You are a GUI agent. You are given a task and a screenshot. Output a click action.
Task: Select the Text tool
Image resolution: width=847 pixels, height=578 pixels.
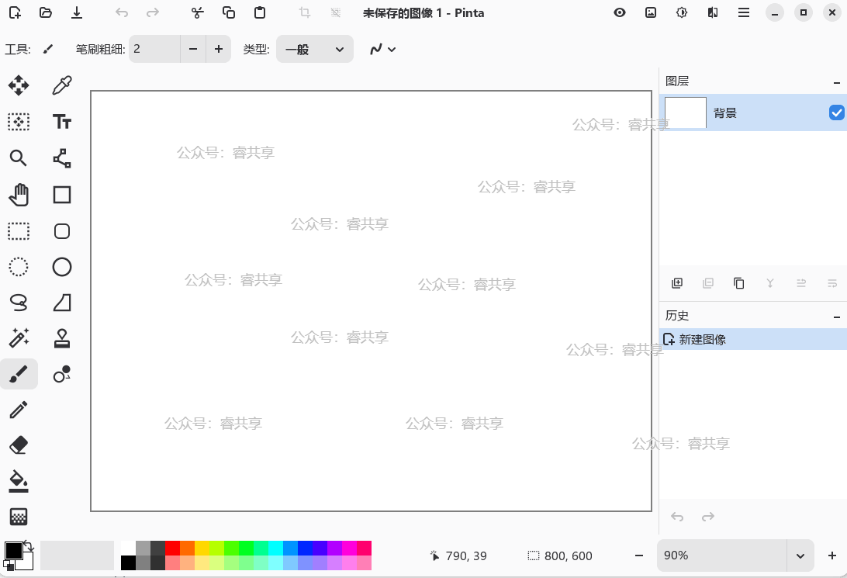click(62, 122)
